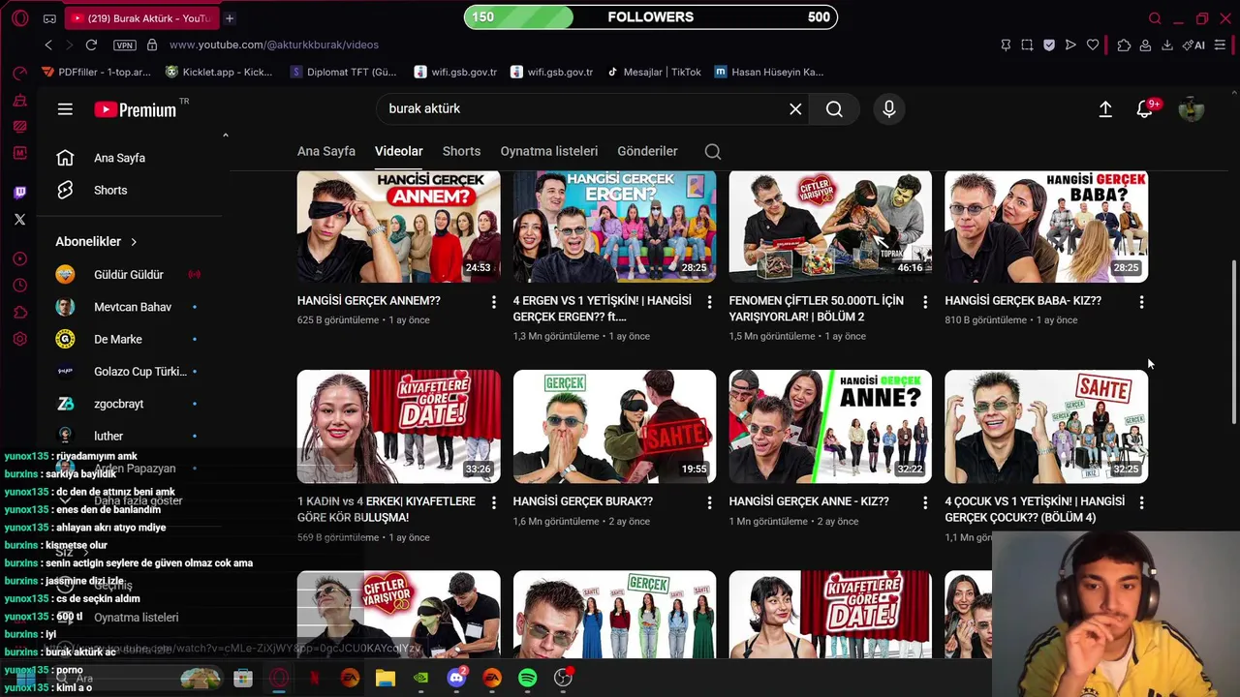Image resolution: width=1240 pixels, height=697 pixels.
Task: Open the create/upload video icon
Action: tap(1105, 109)
